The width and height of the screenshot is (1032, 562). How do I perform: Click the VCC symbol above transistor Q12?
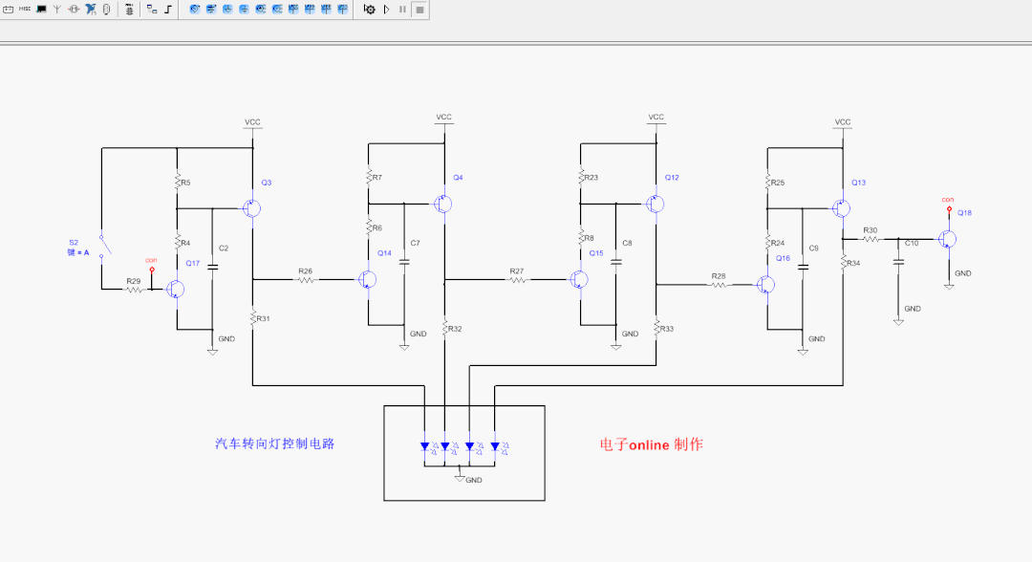coord(656,122)
